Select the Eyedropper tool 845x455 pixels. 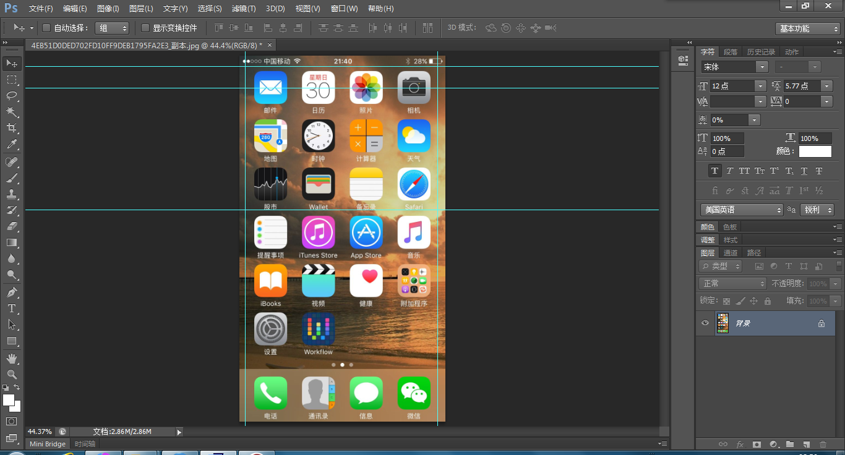pos(12,144)
